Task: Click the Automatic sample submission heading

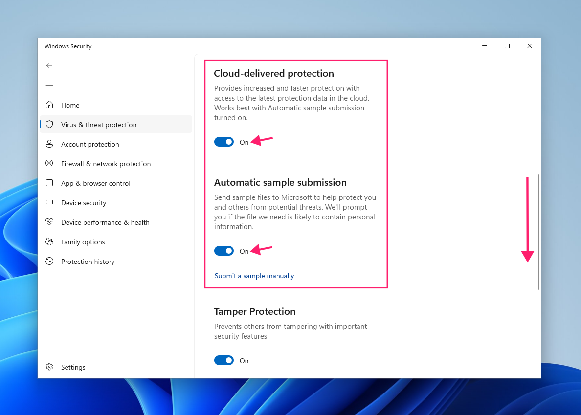Action: (281, 182)
